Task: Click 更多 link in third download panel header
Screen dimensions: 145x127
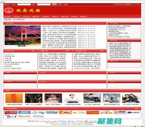Action: [102, 51]
